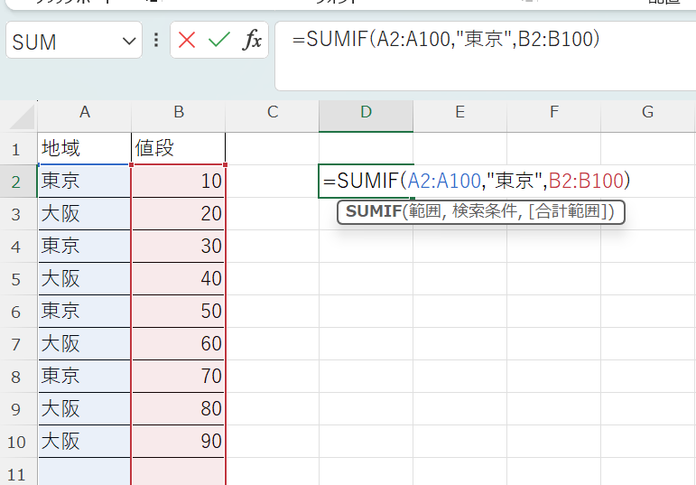Viewport: 696px width, 485px height.
Task: Select column A header
Action: (85, 112)
